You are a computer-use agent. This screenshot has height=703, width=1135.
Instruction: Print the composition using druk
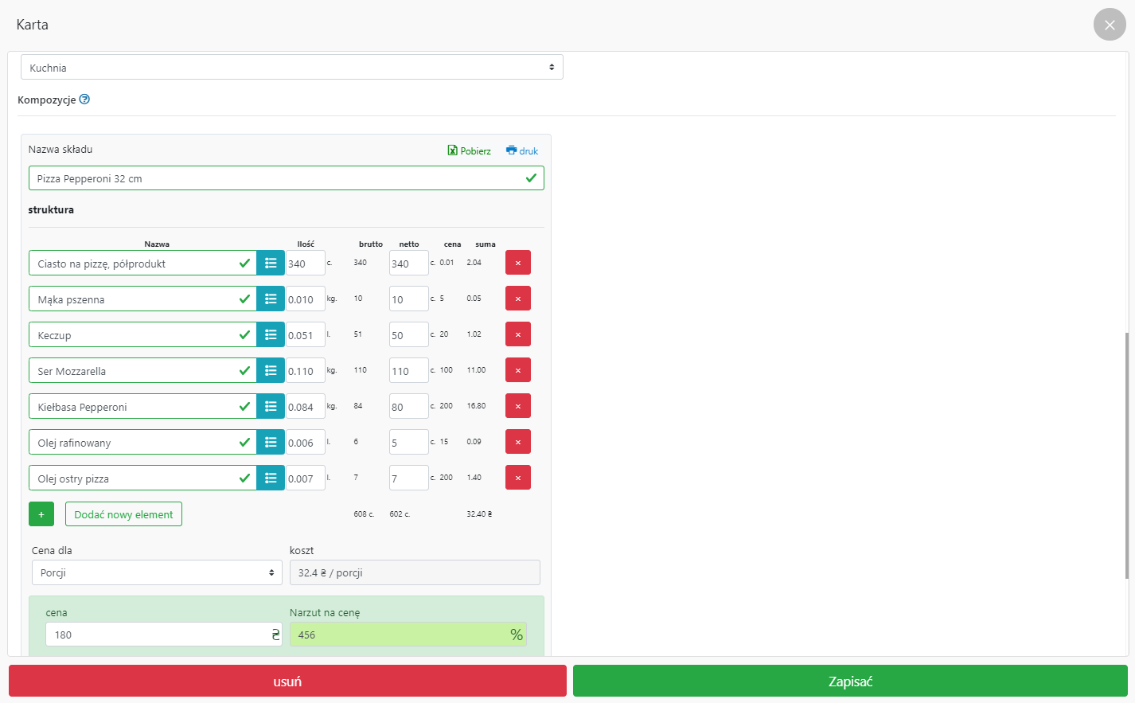tap(522, 150)
